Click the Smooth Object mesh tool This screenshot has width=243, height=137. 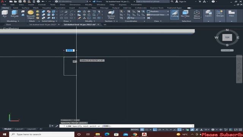pyautogui.click(x=30, y=14)
